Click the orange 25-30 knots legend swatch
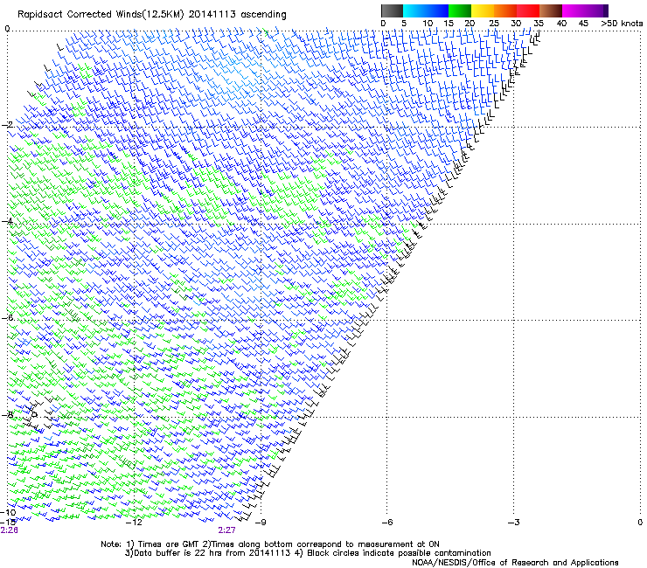 (505, 10)
